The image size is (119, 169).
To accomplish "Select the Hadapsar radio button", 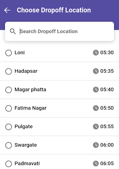I will pyautogui.click(x=9, y=71).
